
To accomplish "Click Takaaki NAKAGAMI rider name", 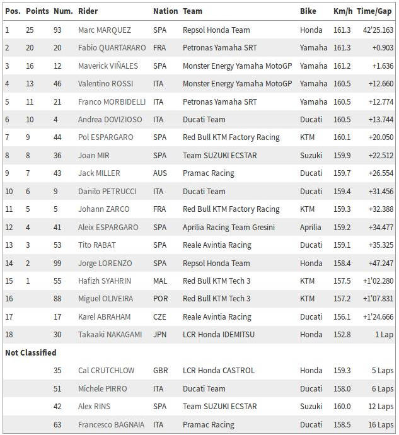I will click(x=110, y=335).
